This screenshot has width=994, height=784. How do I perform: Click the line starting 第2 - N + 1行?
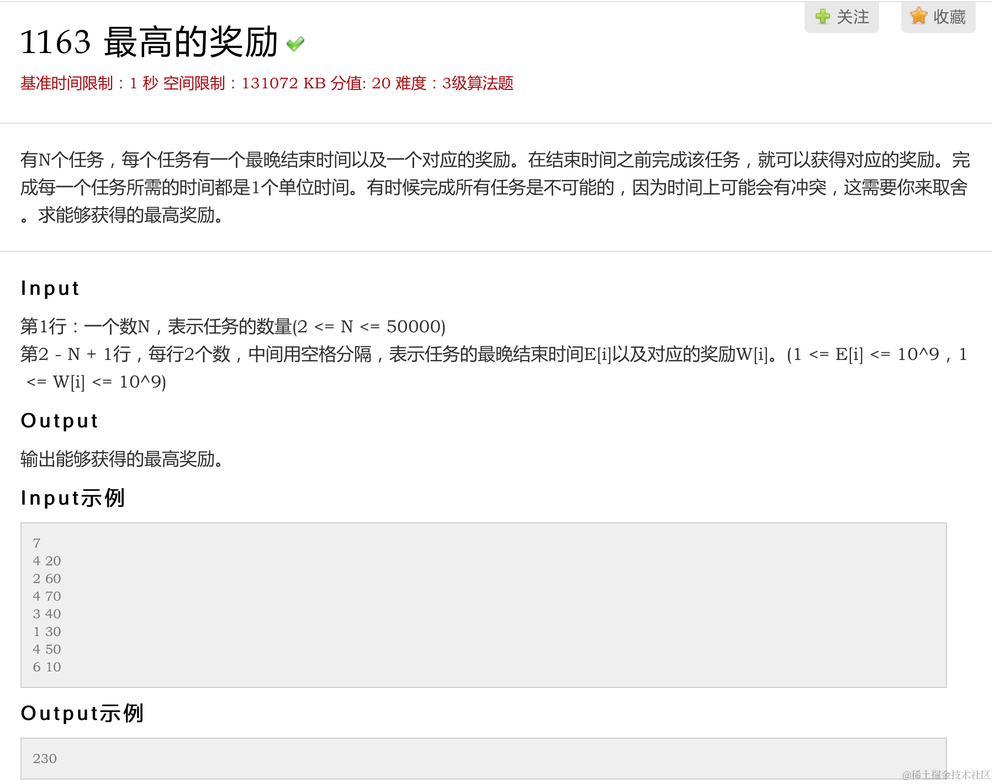tap(494, 368)
